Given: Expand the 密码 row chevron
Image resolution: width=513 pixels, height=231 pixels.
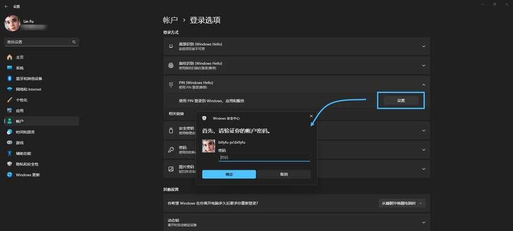Looking at the screenshot, I should tap(424, 150).
